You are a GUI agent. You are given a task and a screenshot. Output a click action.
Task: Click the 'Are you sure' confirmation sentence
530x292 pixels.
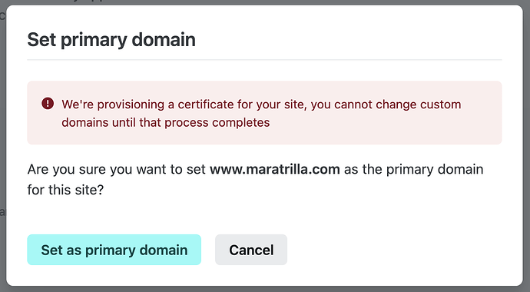coord(255,179)
